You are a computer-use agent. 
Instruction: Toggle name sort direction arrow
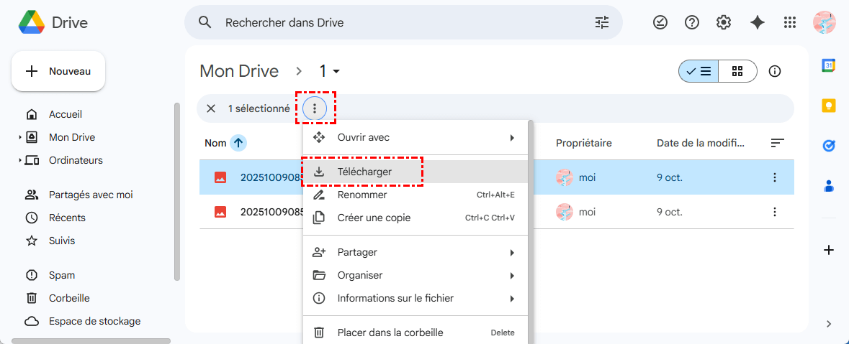pyautogui.click(x=238, y=143)
